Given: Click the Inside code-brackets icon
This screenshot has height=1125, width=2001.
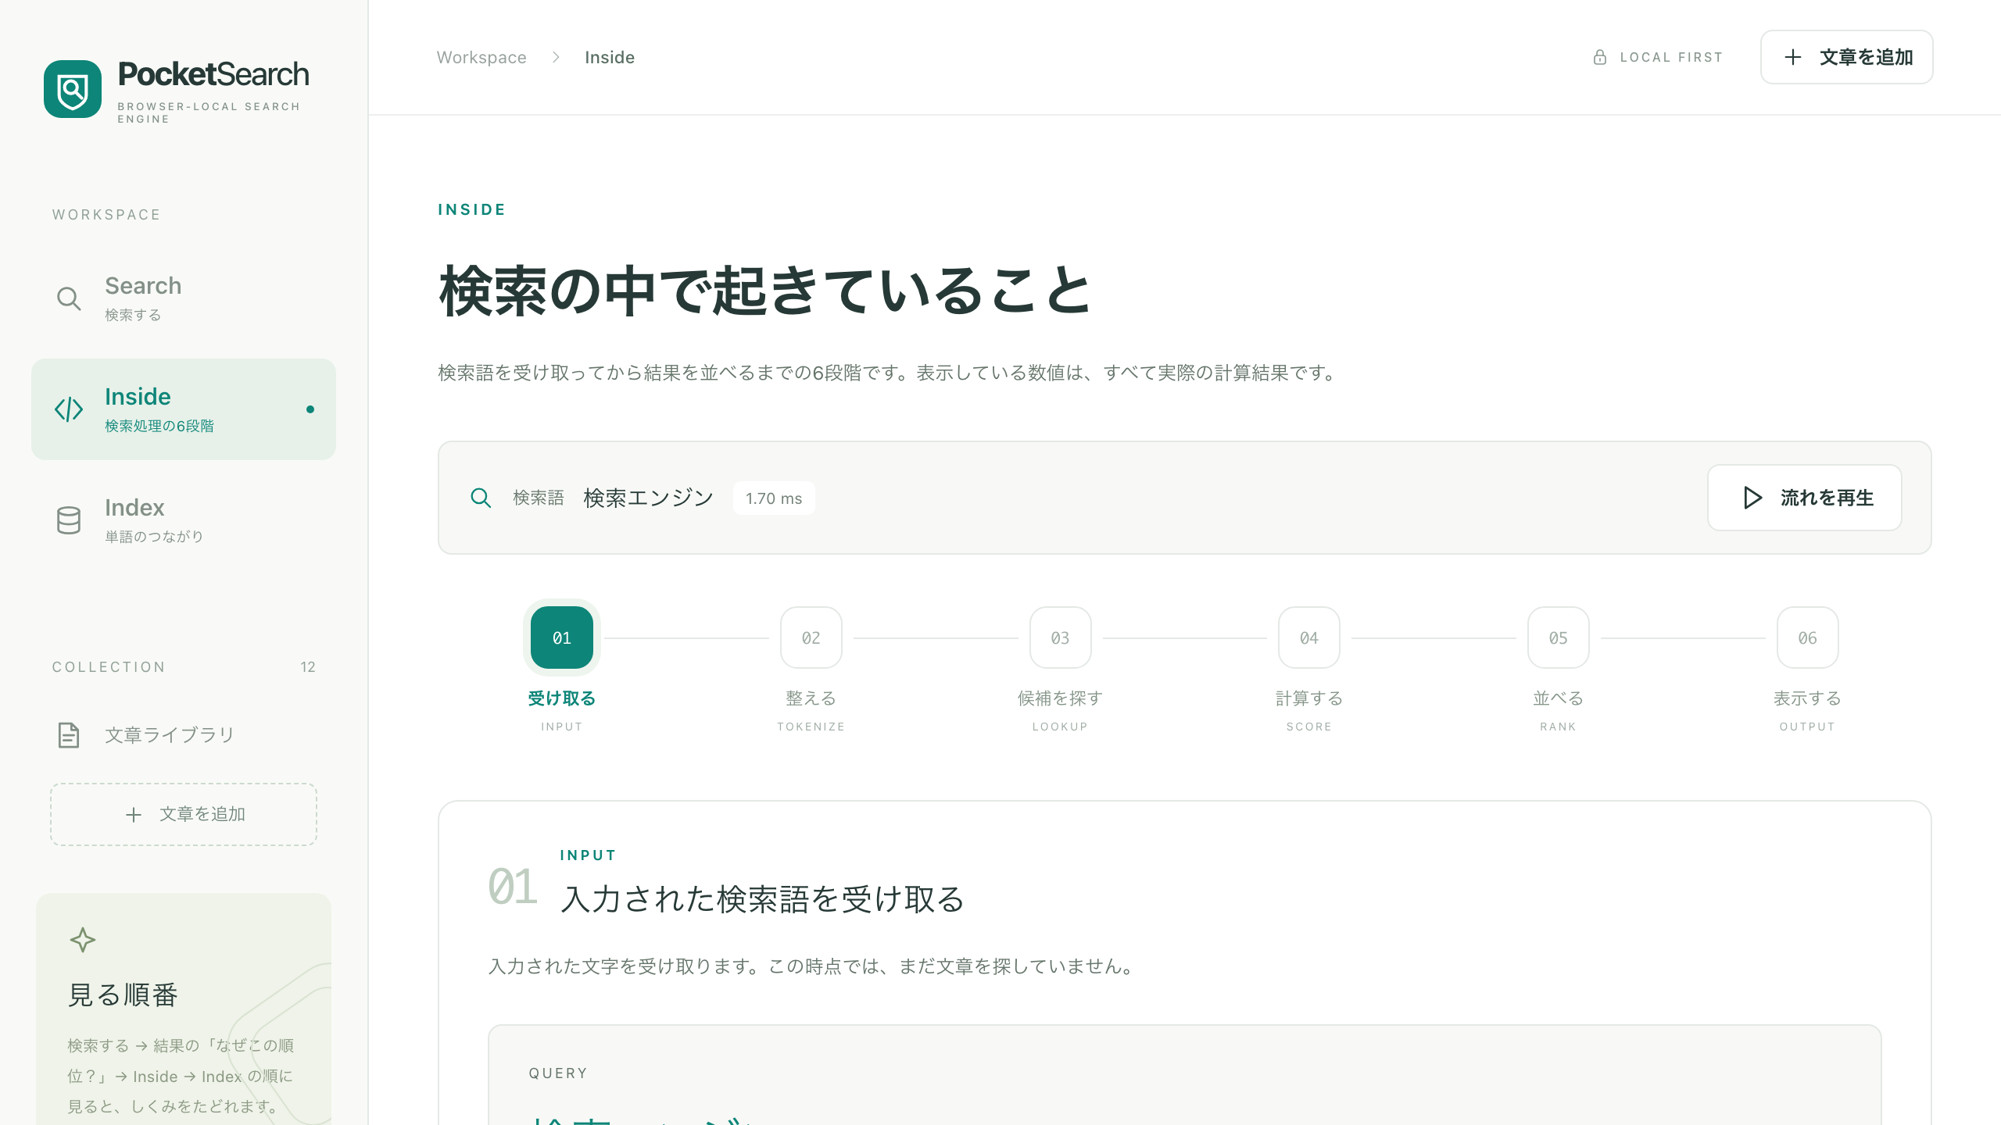Looking at the screenshot, I should point(69,409).
